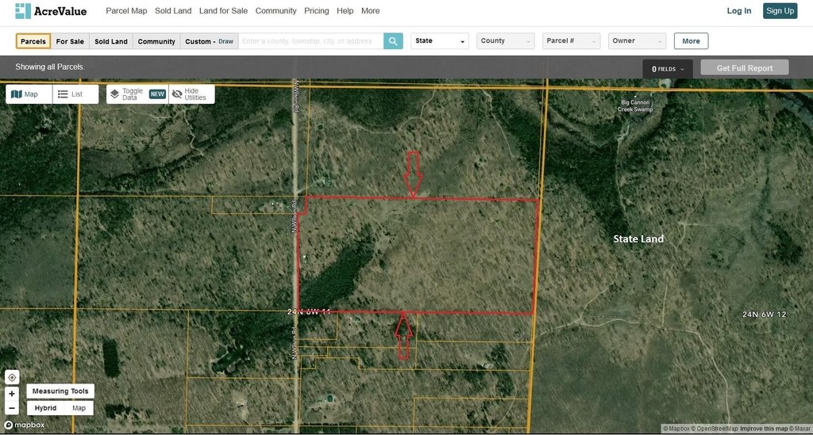Click the magnifying glass search button
This screenshot has width=813, height=435.
pos(393,41)
